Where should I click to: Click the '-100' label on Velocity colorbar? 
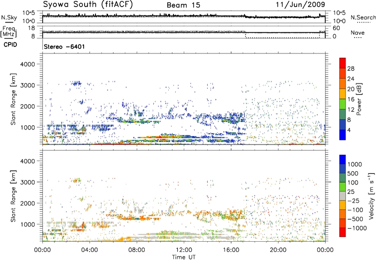click(x=355, y=210)
